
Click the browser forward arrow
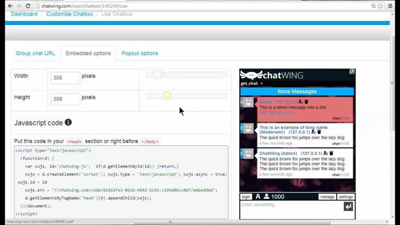click(x=19, y=5)
